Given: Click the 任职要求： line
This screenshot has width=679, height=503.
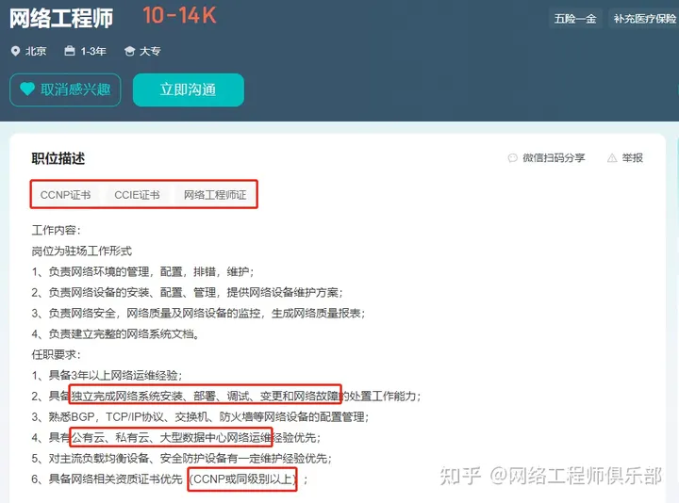Looking at the screenshot, I should pos(57,355).
